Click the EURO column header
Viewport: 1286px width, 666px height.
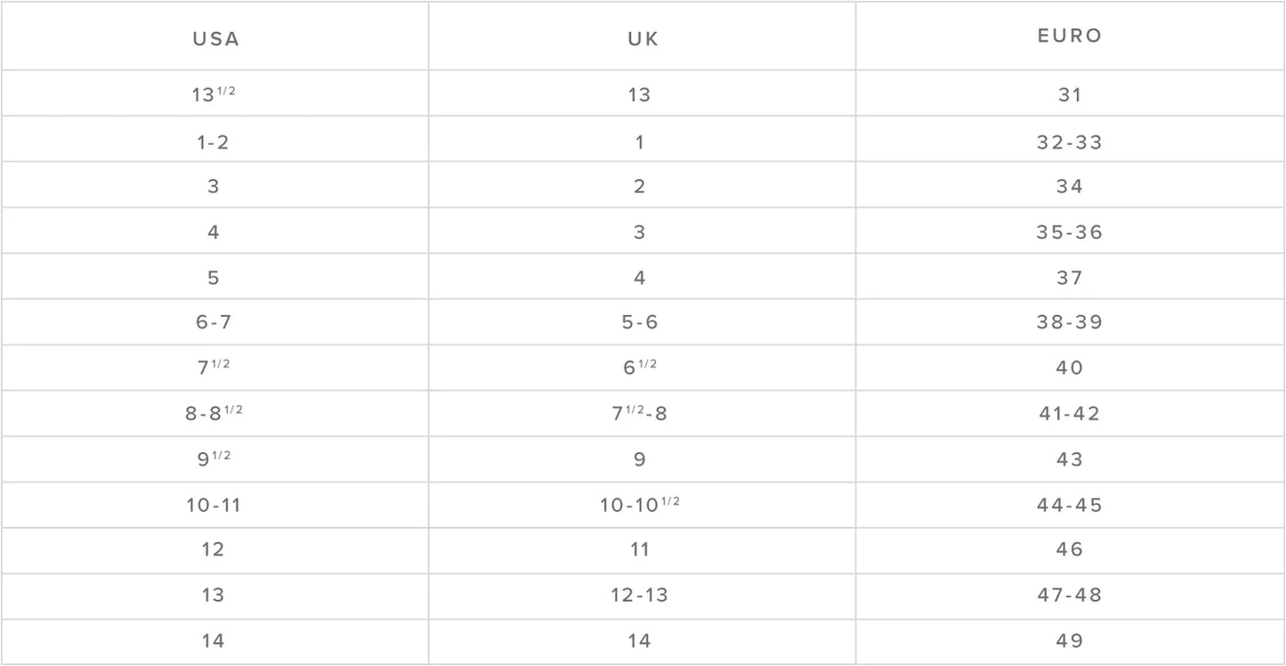point(1070,37)
